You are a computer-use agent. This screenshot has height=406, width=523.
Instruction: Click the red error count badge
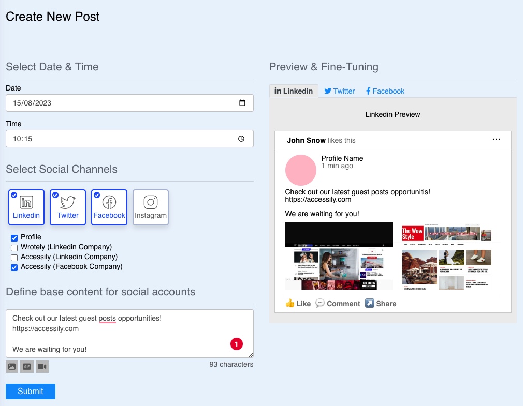(237, 343)
